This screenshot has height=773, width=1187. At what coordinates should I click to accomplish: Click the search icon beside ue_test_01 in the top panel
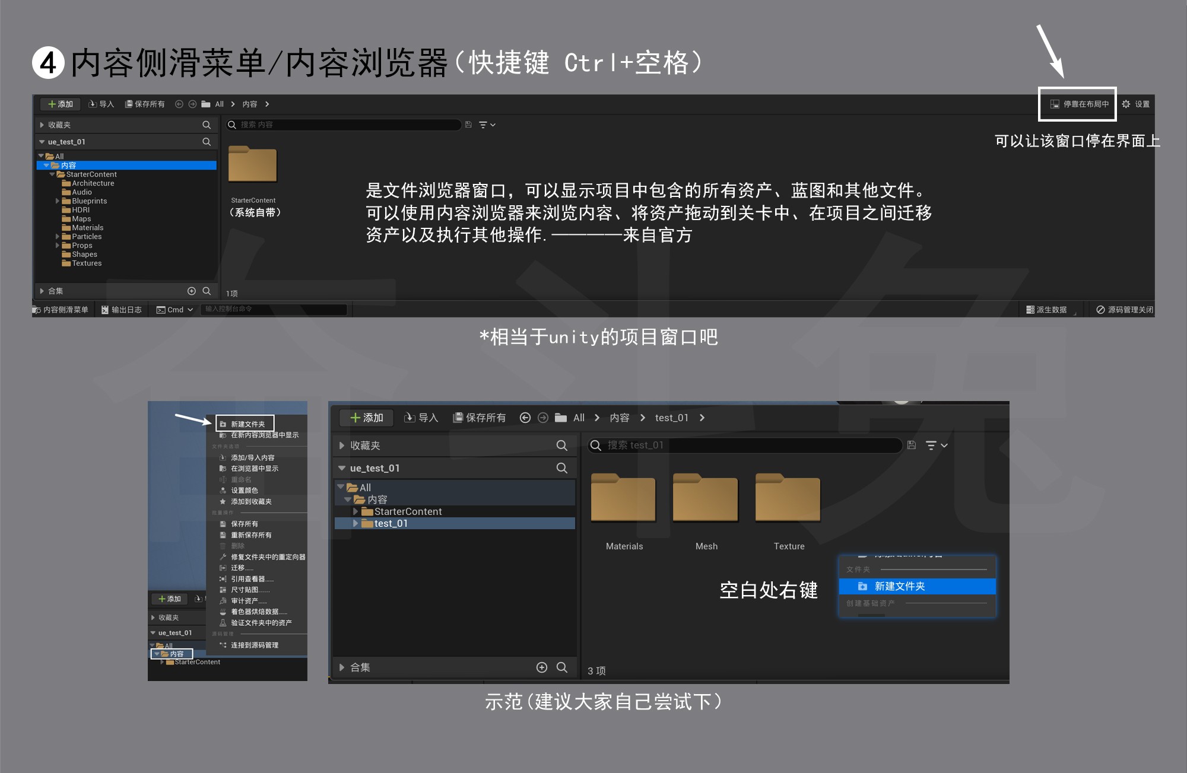[207, 142]
